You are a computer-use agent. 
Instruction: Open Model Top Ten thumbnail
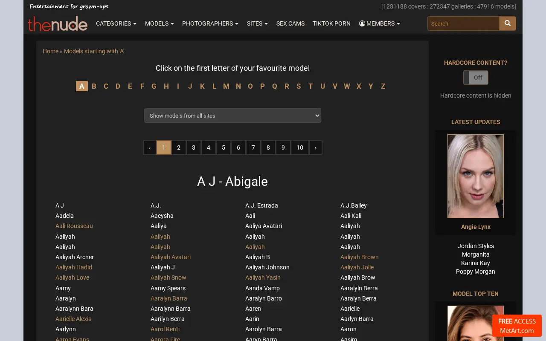pos(476,323)
